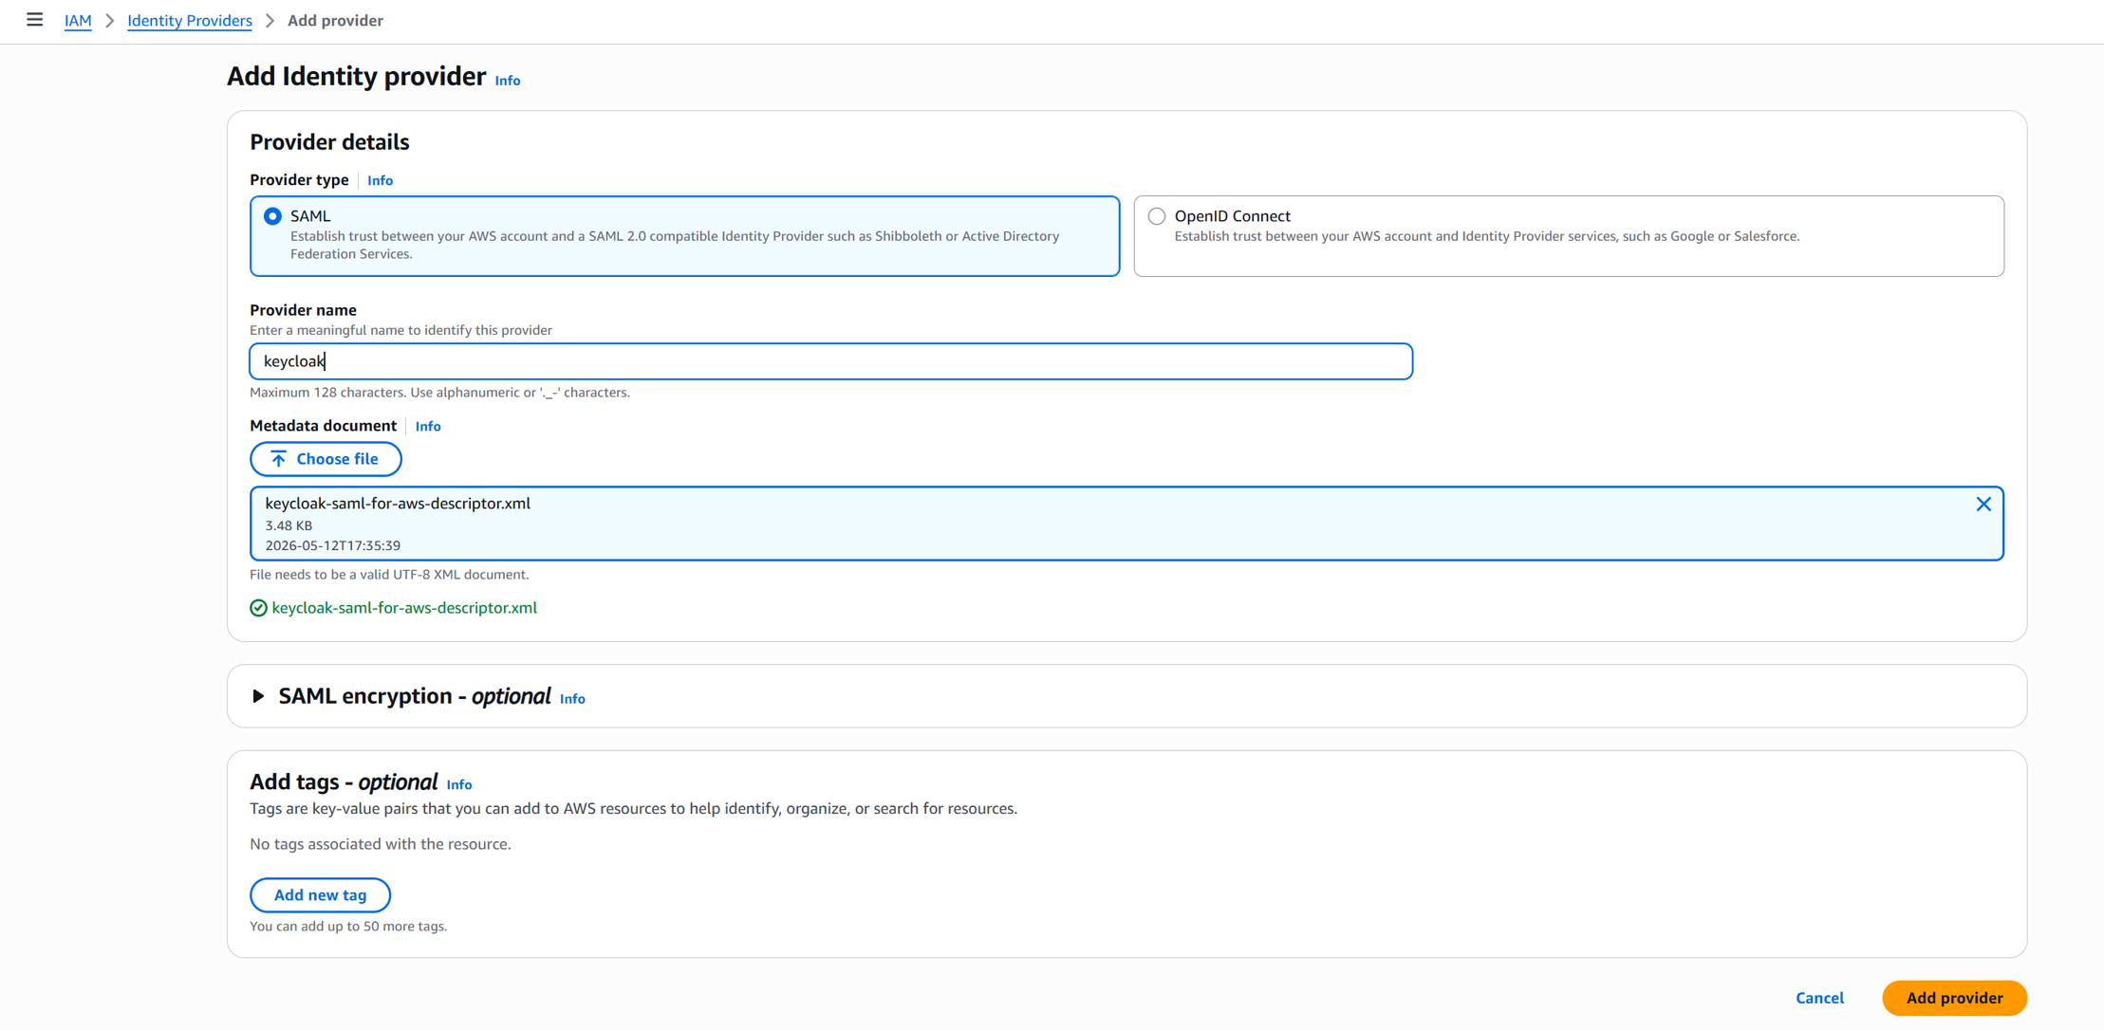Screen dimensions: 2104x1030
Task: Click the 3.48 KB file size text
Action: (x=289, y=525)
